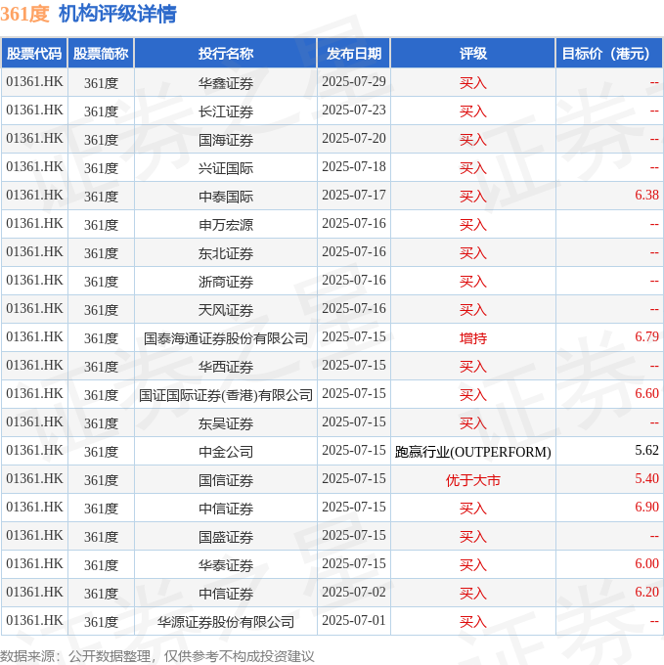The width and height of the screenshot is (664, 665).
Task: Select the 评级 column header
Action: [x=472, y=54]
